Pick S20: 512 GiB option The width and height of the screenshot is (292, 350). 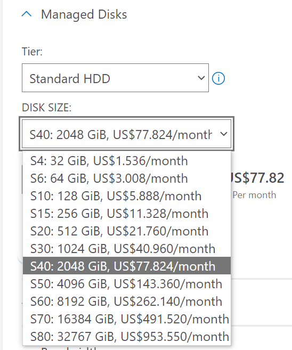pos(127,231)
